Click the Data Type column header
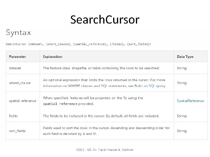Viewport: 210px width, 157px height. 185,57
